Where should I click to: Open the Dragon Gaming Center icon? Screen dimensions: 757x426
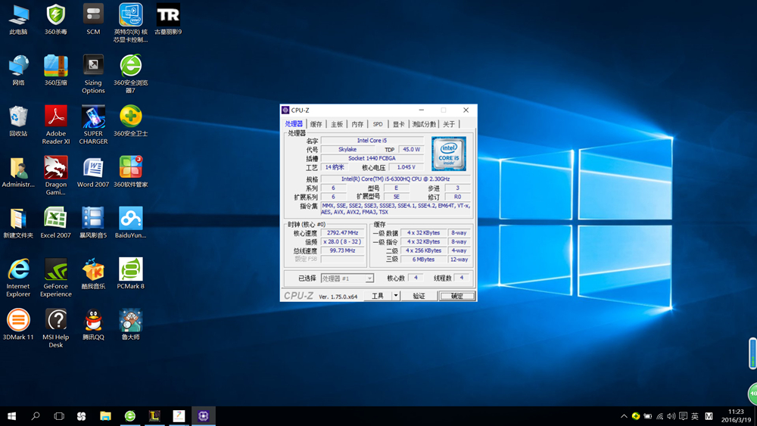56,168
